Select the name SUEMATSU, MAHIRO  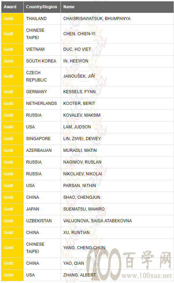[x=84, y=209]
